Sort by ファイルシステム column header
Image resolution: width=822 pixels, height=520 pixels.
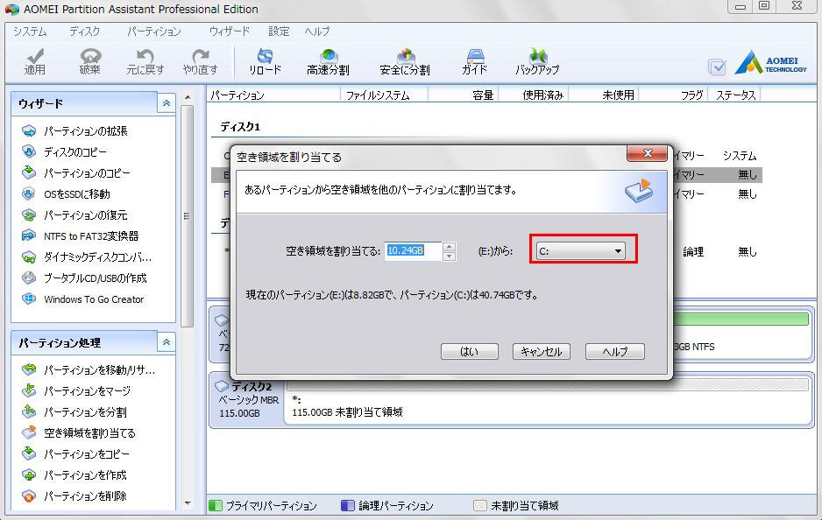point(384,95)
